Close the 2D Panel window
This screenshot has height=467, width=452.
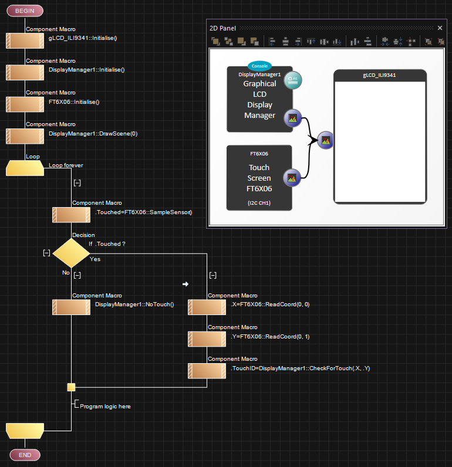[x=440, y=28]
